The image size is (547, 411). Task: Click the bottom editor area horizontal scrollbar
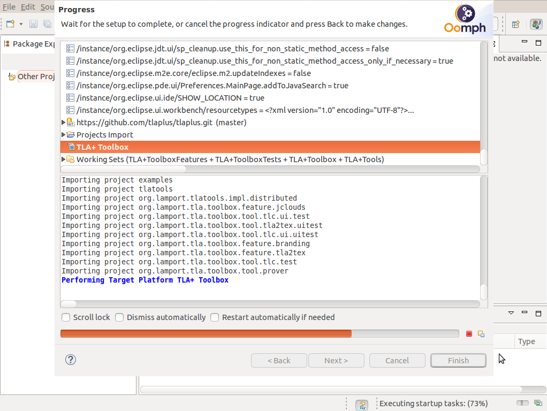pos(343,390)
